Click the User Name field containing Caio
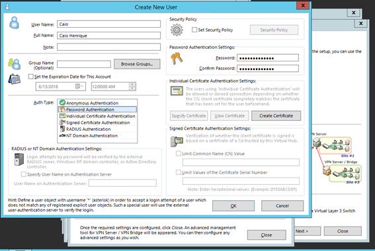This screenshot has height=251, width=375. pyautogui.click(x=109, y=24)
